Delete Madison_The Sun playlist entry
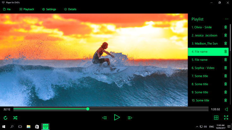The width and height of the screenshot is (232, 130). pos(225,43)
